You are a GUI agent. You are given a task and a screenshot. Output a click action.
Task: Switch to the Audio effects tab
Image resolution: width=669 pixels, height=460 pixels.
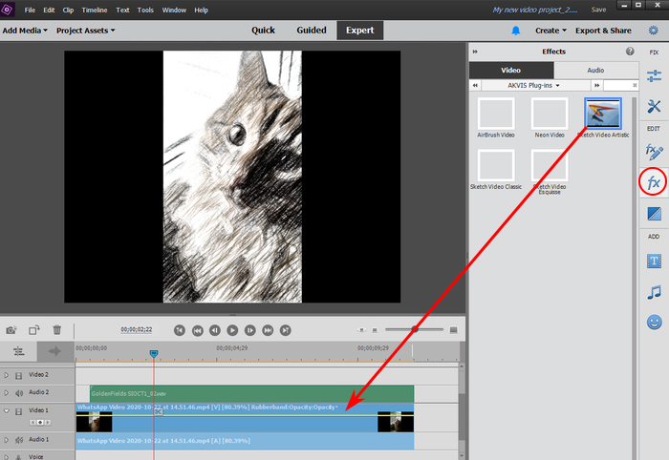click(x=595, y=71)
